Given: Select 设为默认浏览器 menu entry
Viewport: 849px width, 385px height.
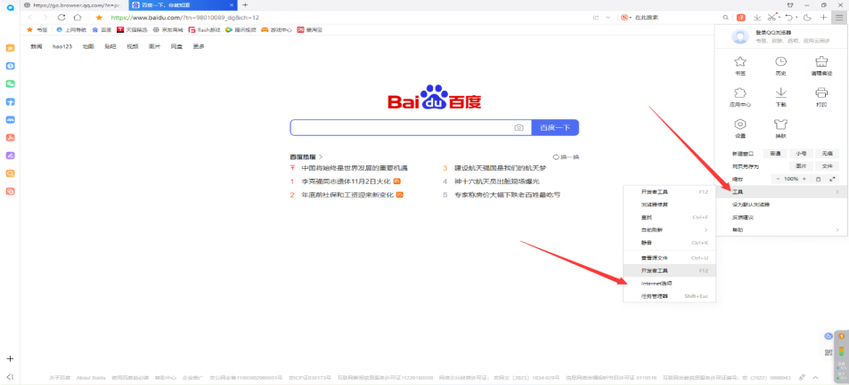Looking at the screenshot, I should coord(782,205).
